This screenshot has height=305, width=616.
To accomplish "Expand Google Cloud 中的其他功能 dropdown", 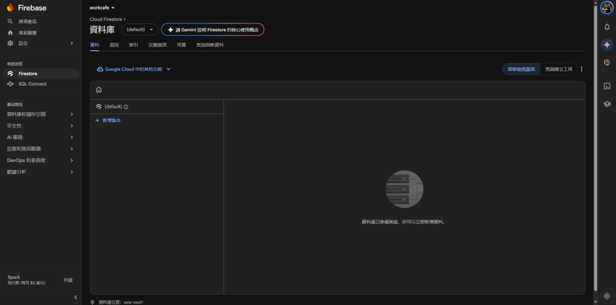I will [134, 69].
